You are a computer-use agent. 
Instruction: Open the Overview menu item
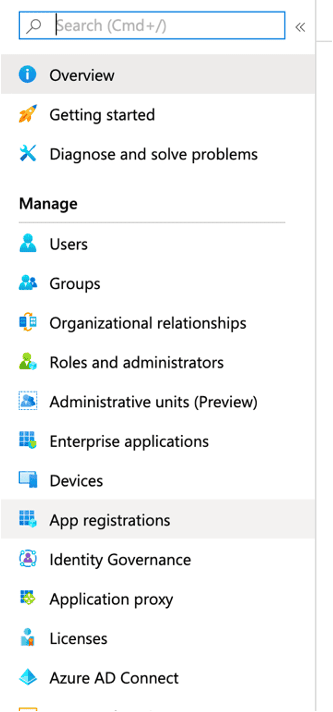click(x=82, y=75)
